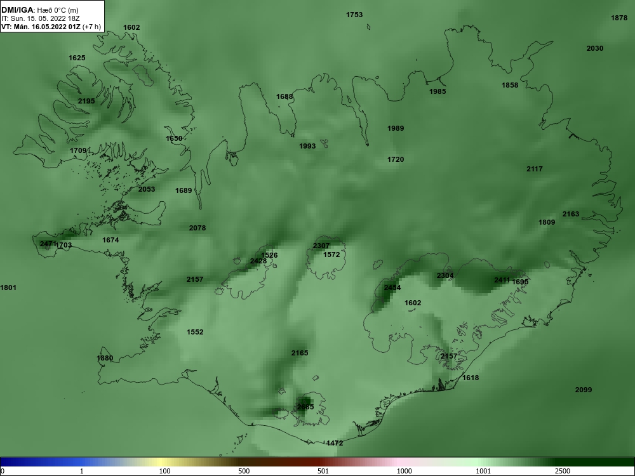Select the Vatnajökull value 2454
Screen dimensions: 635x476
click(392, 288)
